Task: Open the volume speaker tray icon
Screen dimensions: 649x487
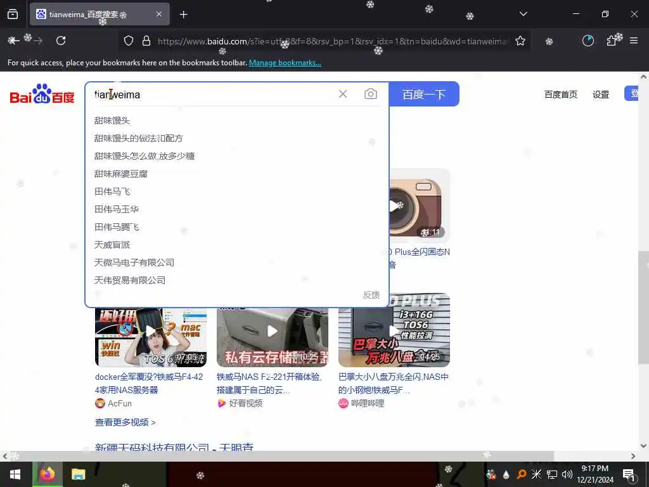Action: [x=567, y=474]
